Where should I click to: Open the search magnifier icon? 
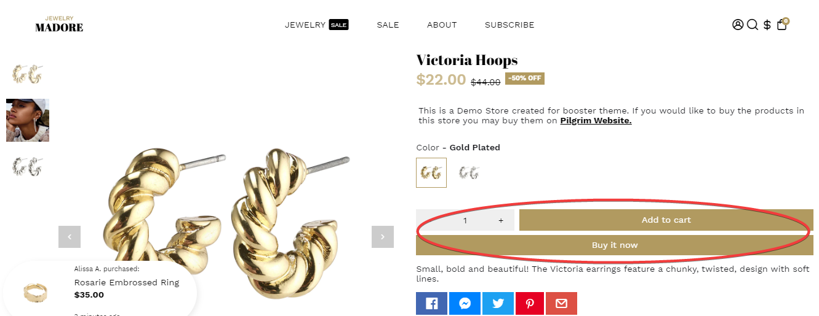click(753, 25)
